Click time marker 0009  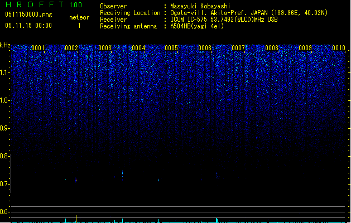pyautogui.click(x=305, y=48)
